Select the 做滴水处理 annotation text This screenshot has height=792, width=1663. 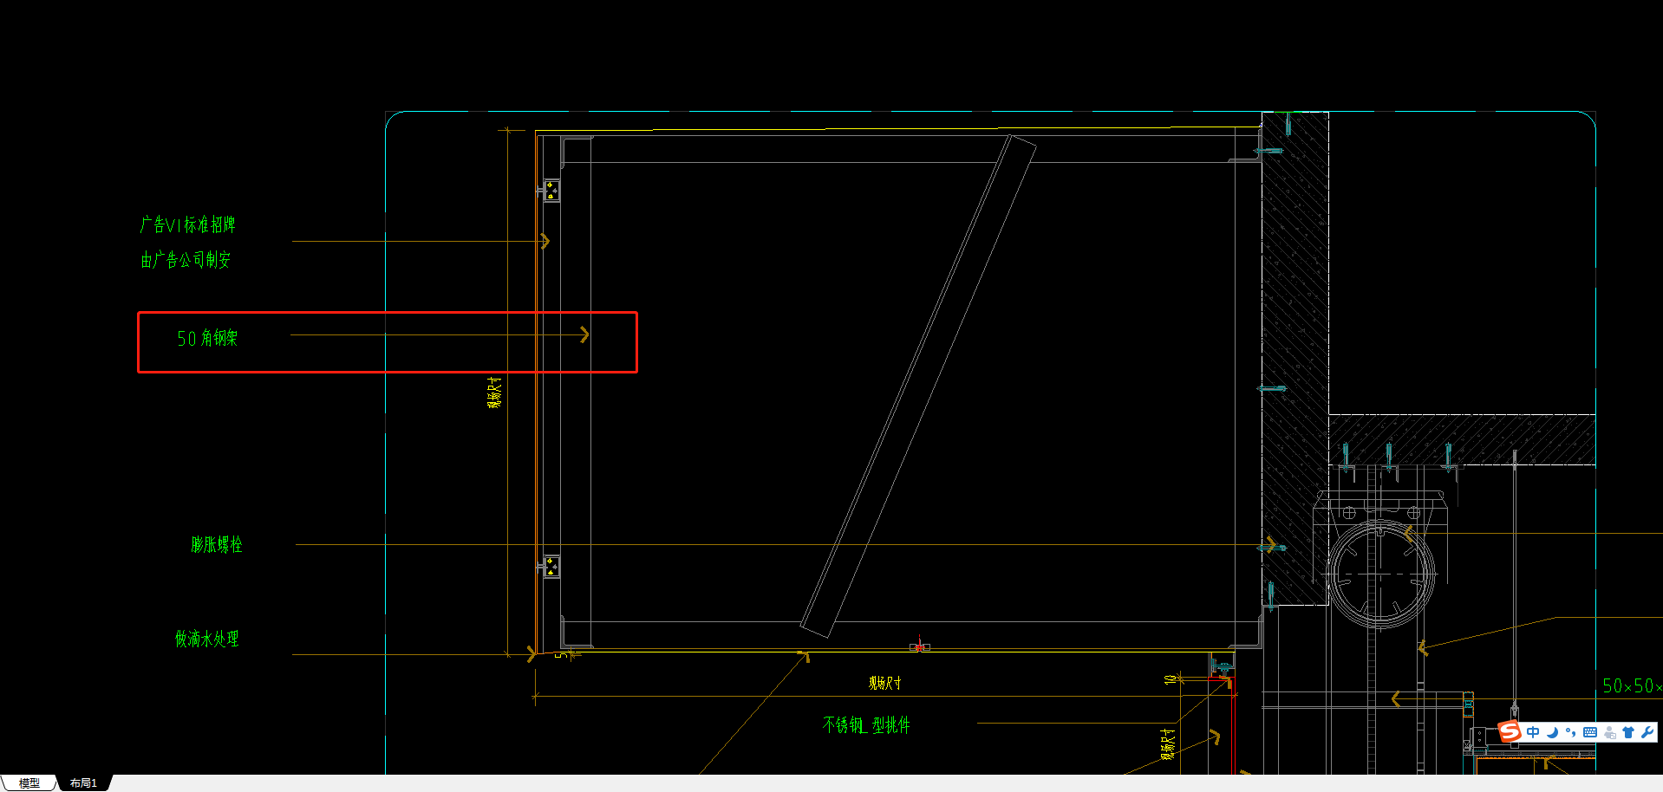pos(206,639)
